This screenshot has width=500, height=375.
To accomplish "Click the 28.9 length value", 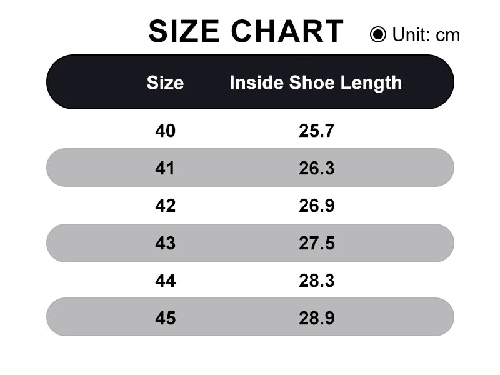I will click(317, 318).
